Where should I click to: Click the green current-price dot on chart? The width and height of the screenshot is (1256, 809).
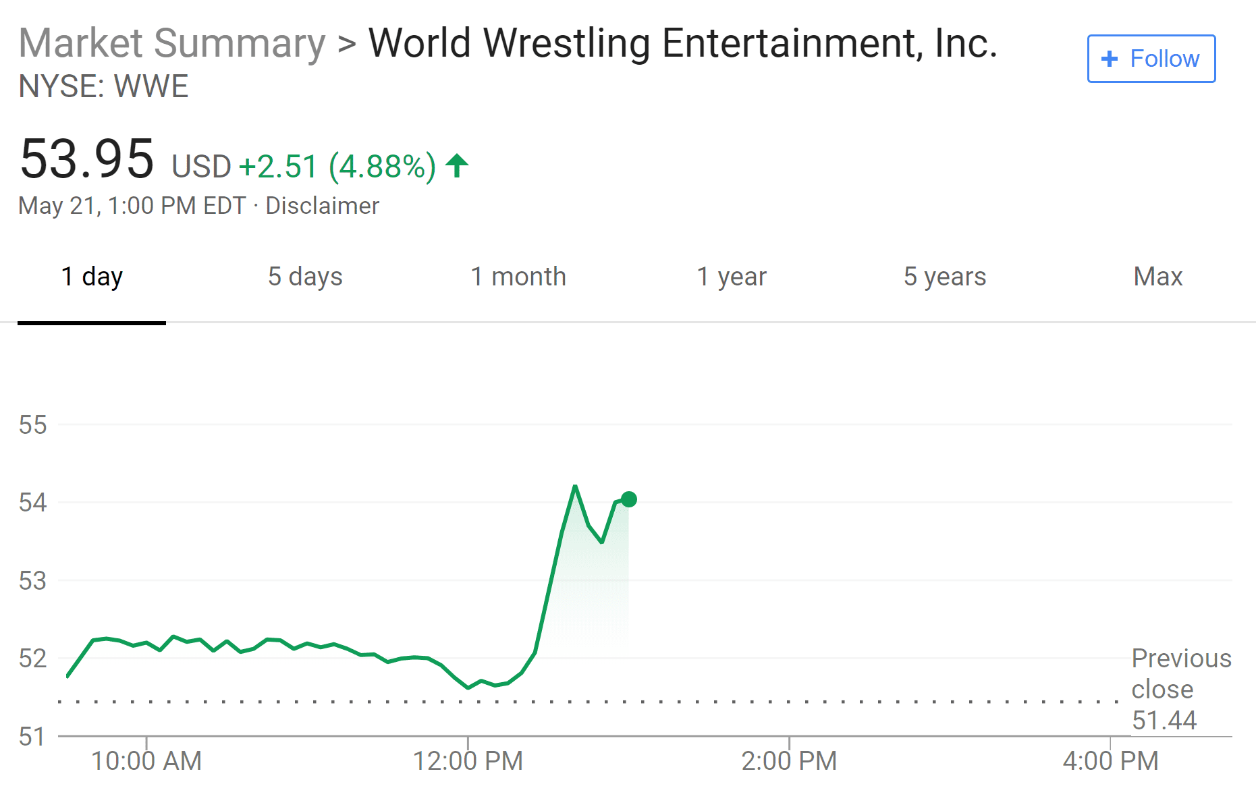628,499
